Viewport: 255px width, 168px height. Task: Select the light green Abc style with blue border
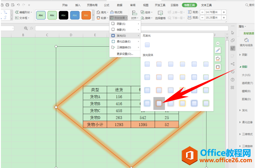tap(41, 15)
